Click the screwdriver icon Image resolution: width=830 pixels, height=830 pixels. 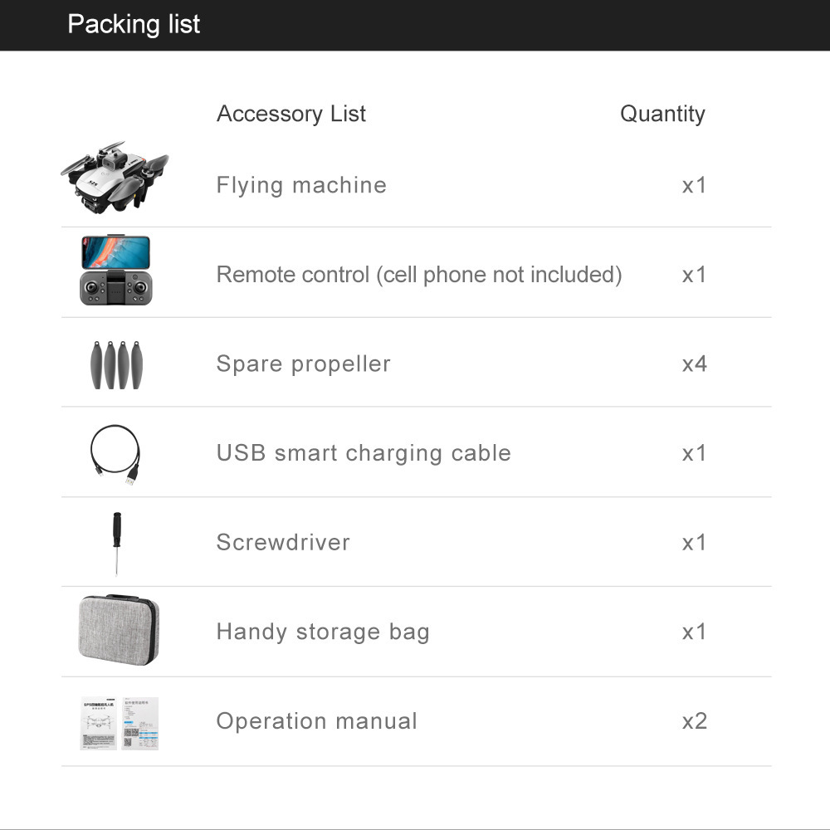coord(116,544)
